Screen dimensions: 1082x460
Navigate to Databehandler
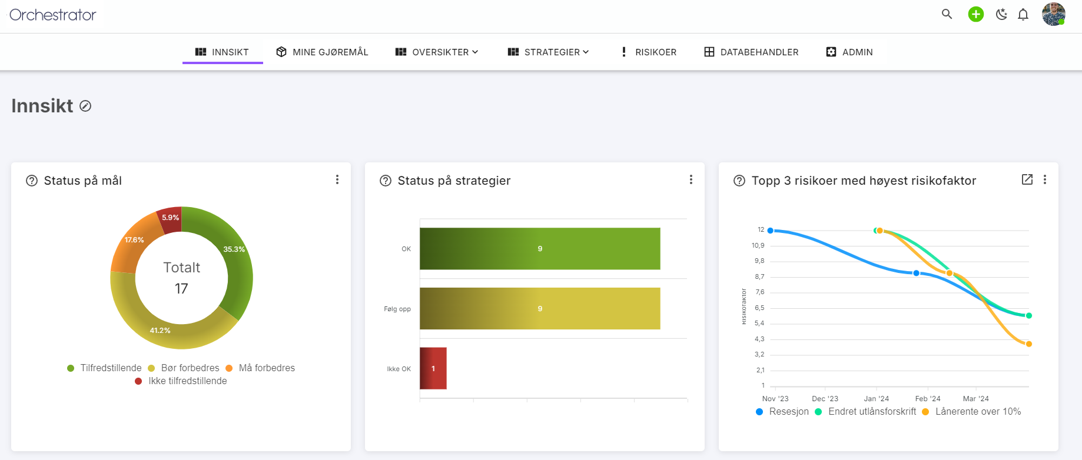click(x=751, y=52)
